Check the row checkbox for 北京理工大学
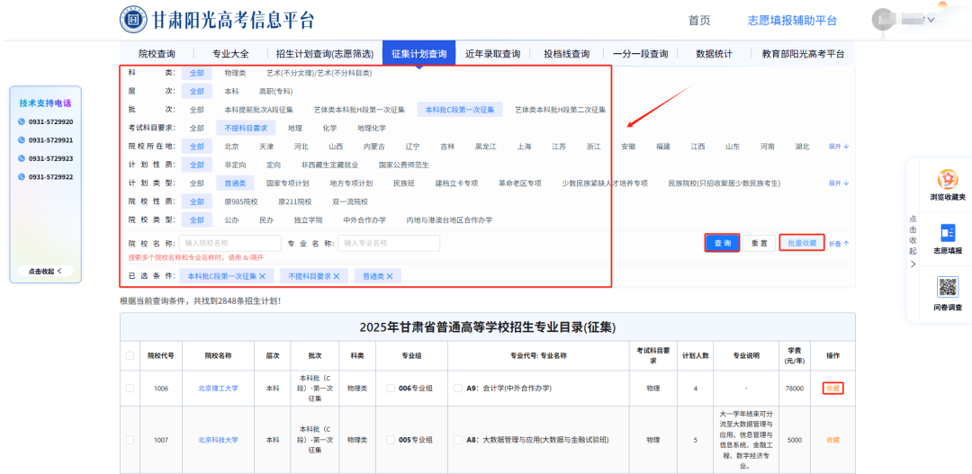Screen dimensions: 972x474 (x=130, y=388)
